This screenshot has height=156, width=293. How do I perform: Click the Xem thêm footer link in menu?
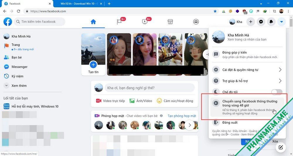coord(247,134)
